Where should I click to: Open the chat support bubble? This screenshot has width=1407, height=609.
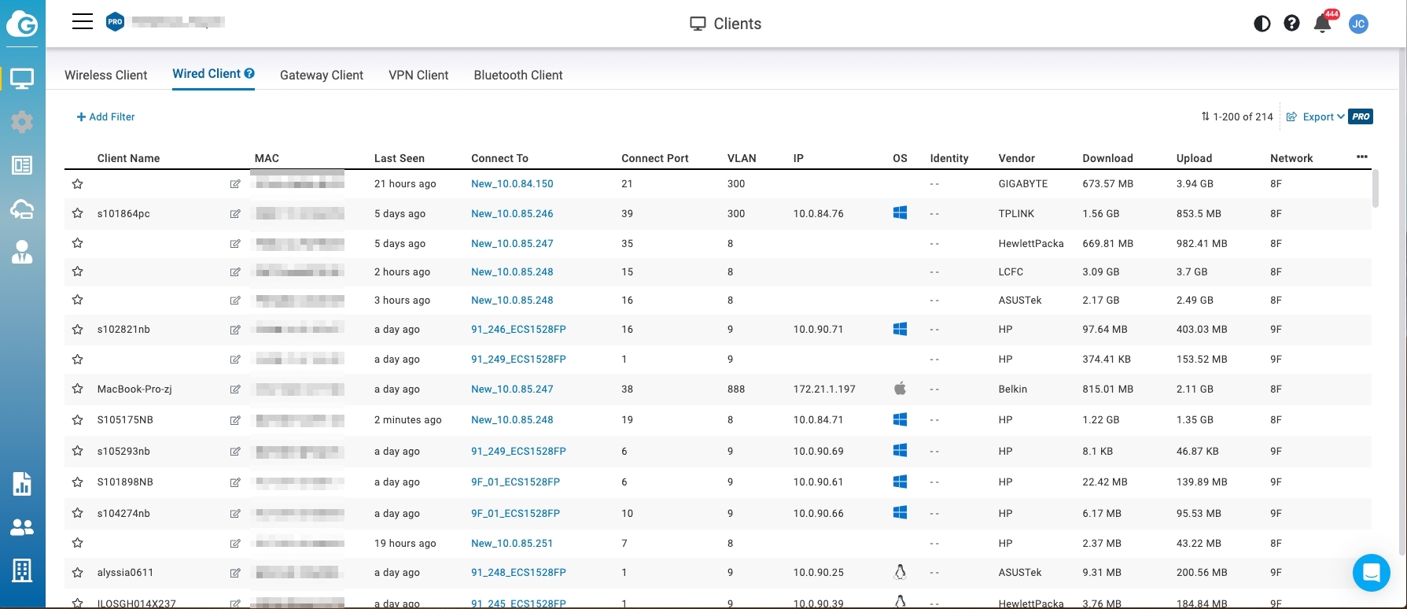click(1371, 572)
